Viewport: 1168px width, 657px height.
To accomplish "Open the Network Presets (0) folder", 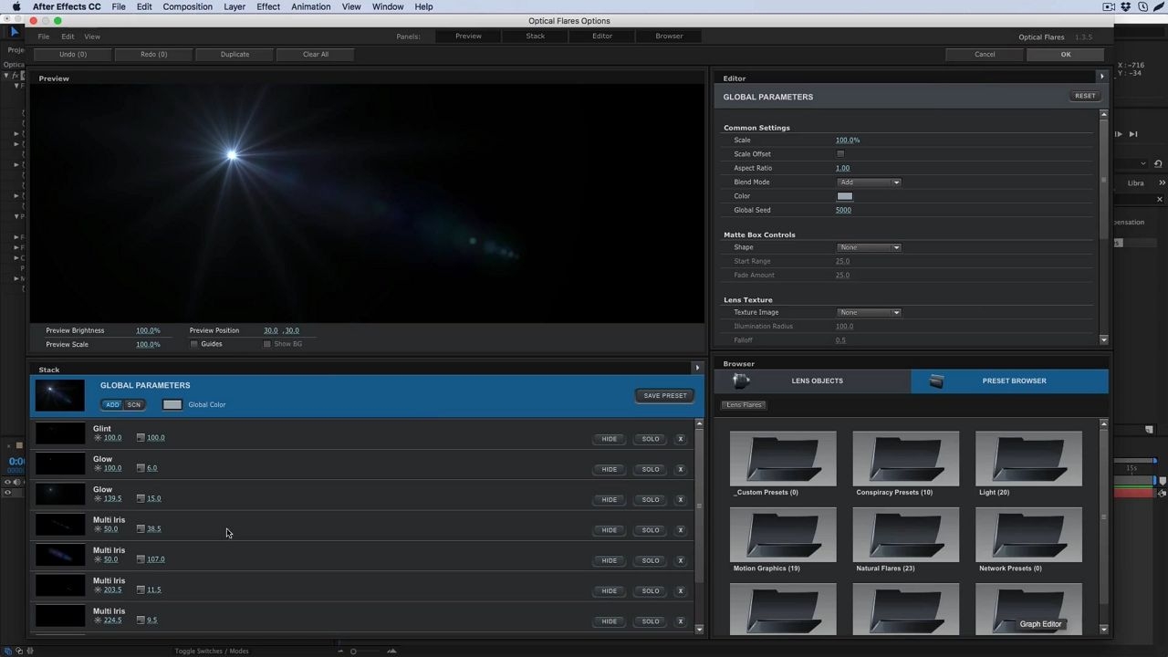I will coord(1028,535).
